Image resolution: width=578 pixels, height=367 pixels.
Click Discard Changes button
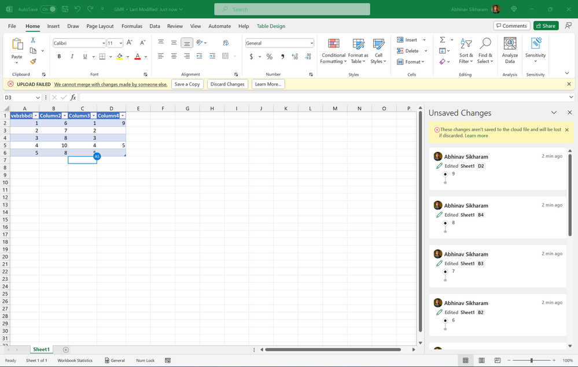[x=227, y=84]
